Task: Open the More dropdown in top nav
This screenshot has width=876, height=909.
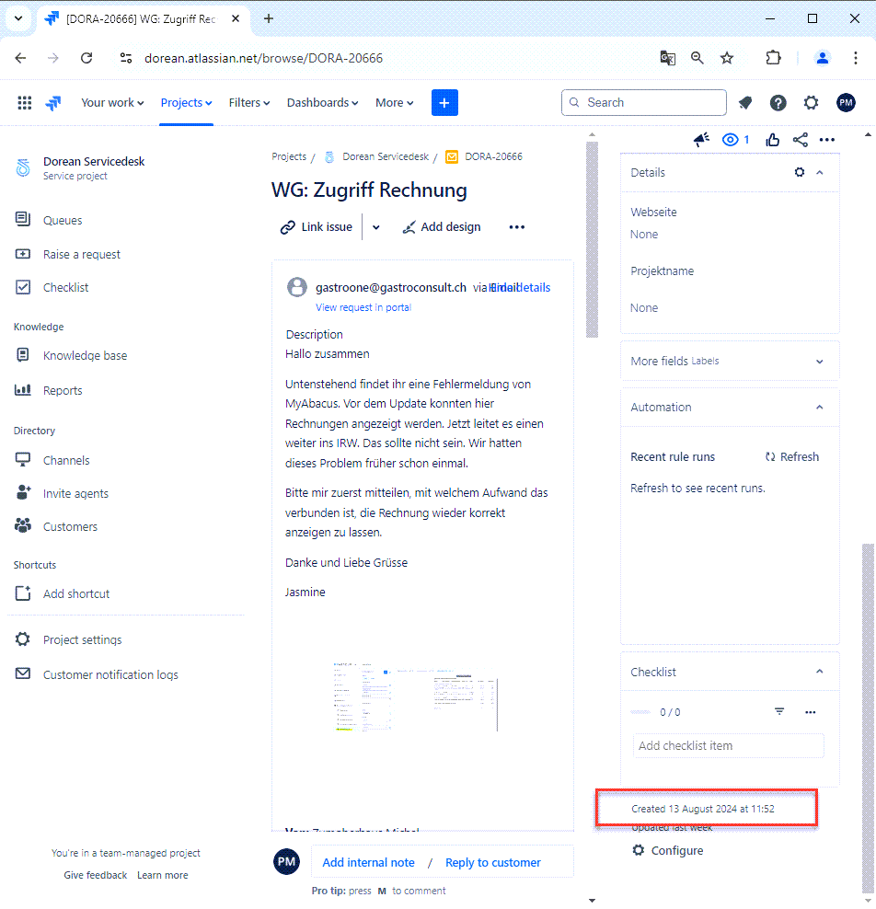Action: coord(394,103)
